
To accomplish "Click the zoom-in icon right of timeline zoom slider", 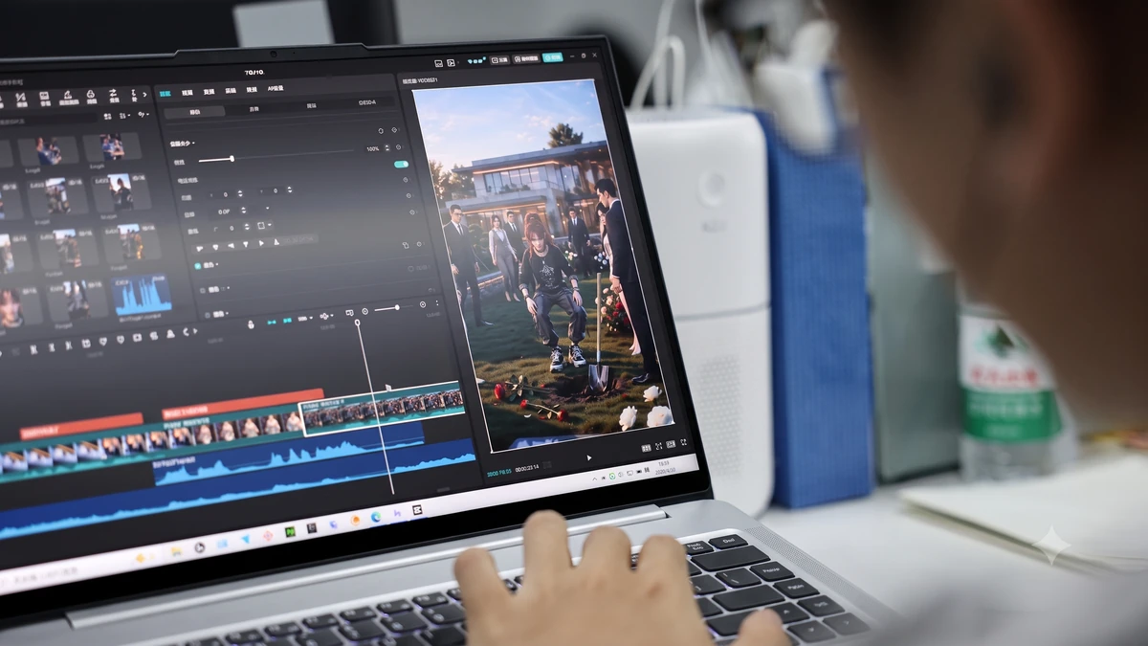I will click(423, 304).
